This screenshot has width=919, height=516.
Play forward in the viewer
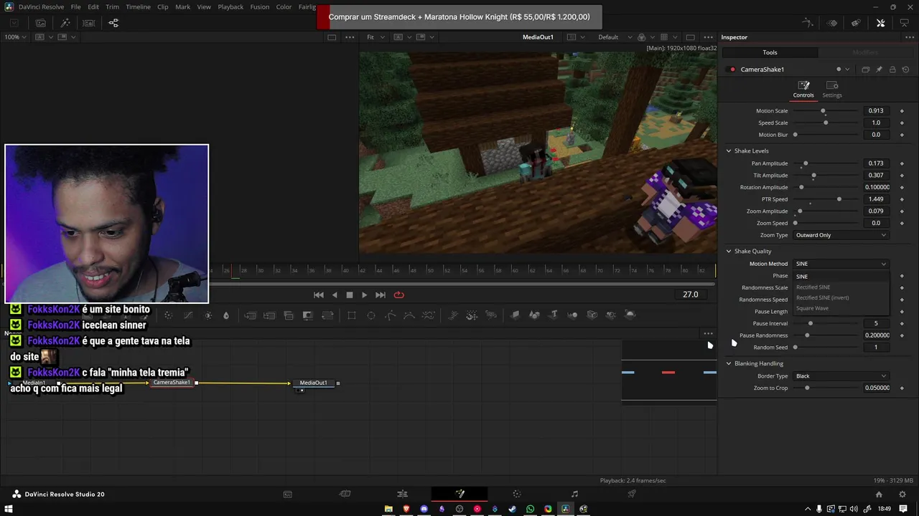(x=364, y=295)
